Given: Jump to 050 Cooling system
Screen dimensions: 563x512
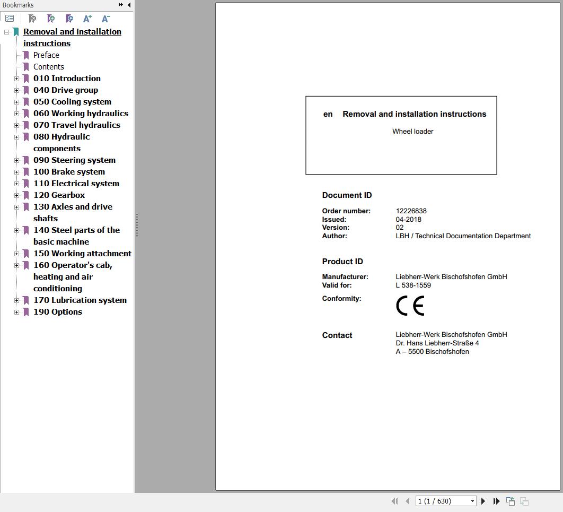Looking at the screenshot, I should coord(72,102).
